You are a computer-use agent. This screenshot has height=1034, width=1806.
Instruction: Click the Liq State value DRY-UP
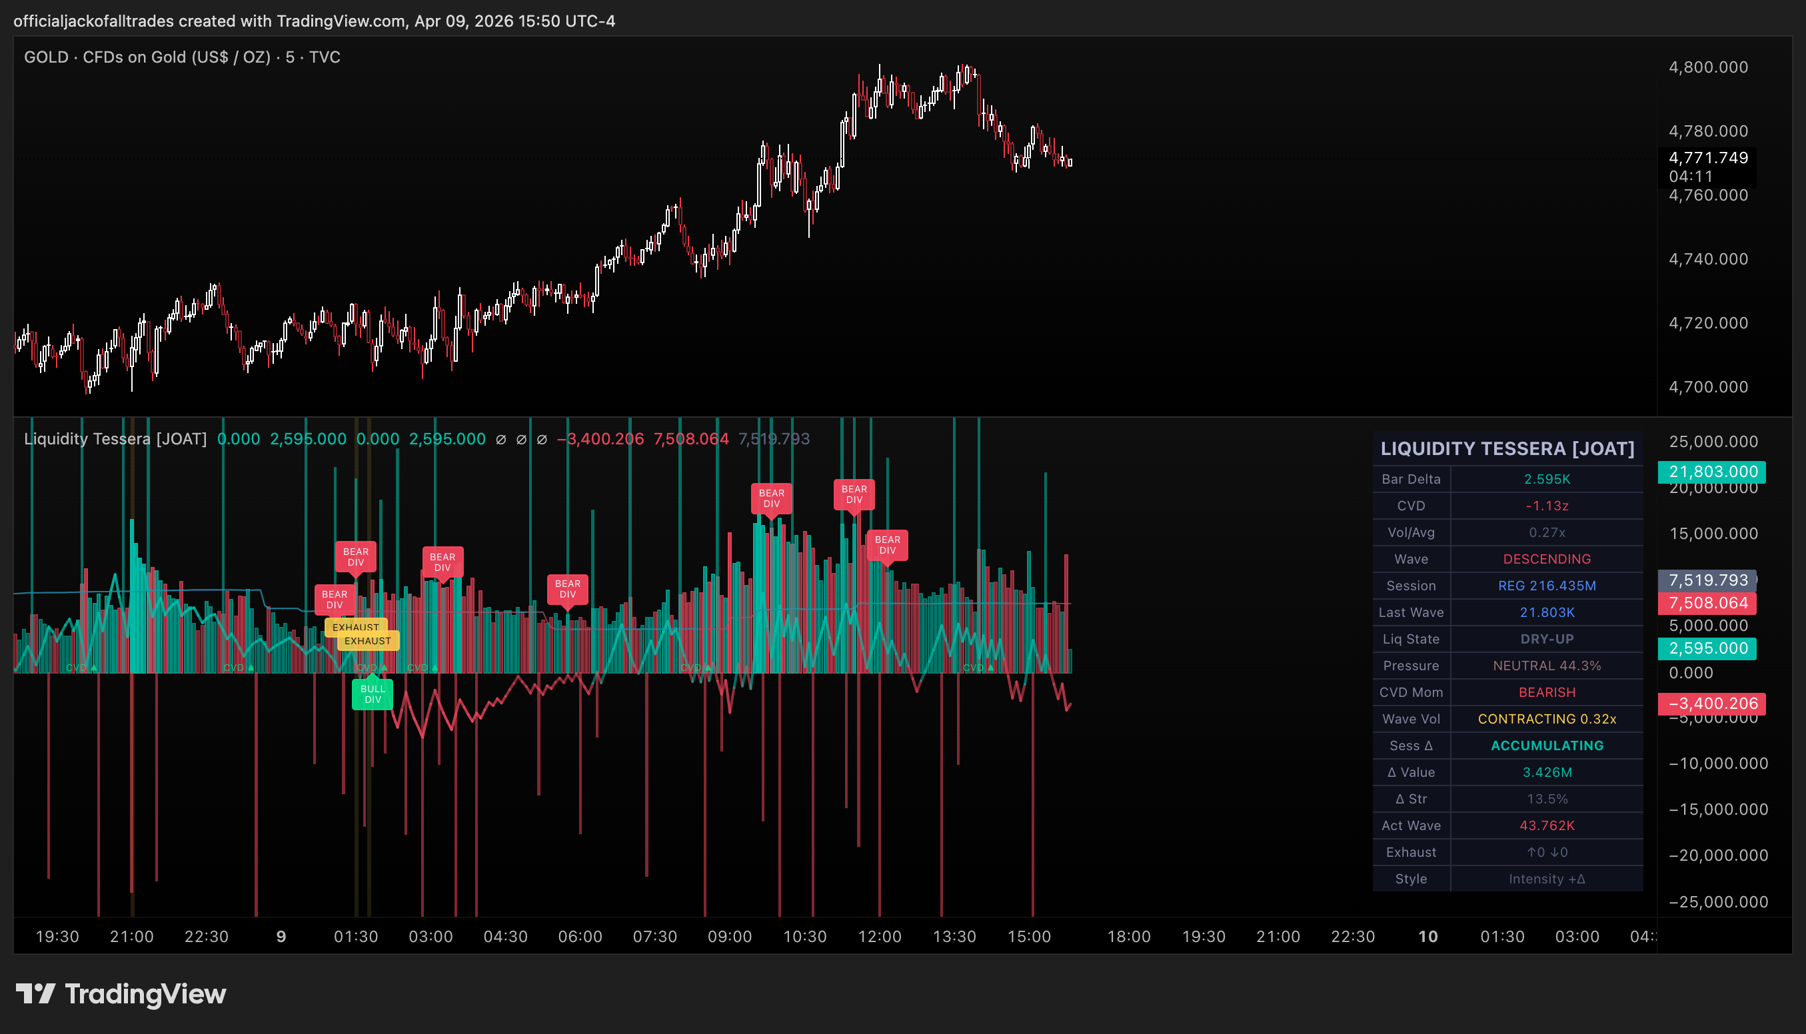(1547, 639)
